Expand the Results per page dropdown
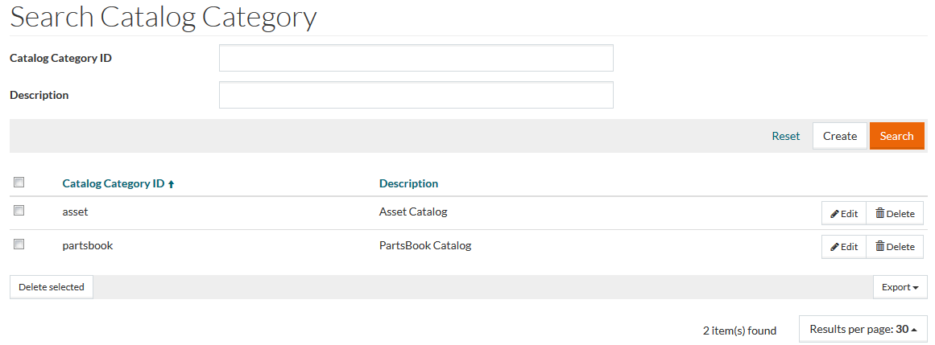The height and width of the screenshot is (345, 935). (863, 329)
